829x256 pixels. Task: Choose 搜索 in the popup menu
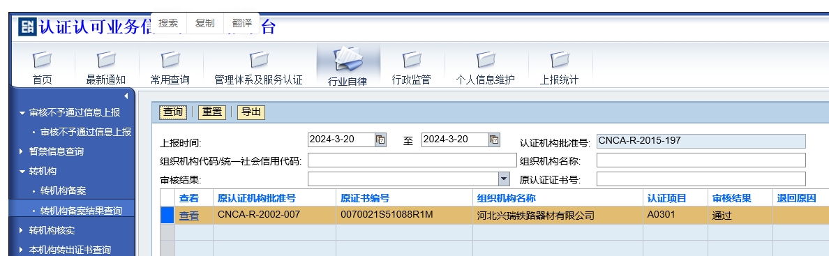point(168,23)
